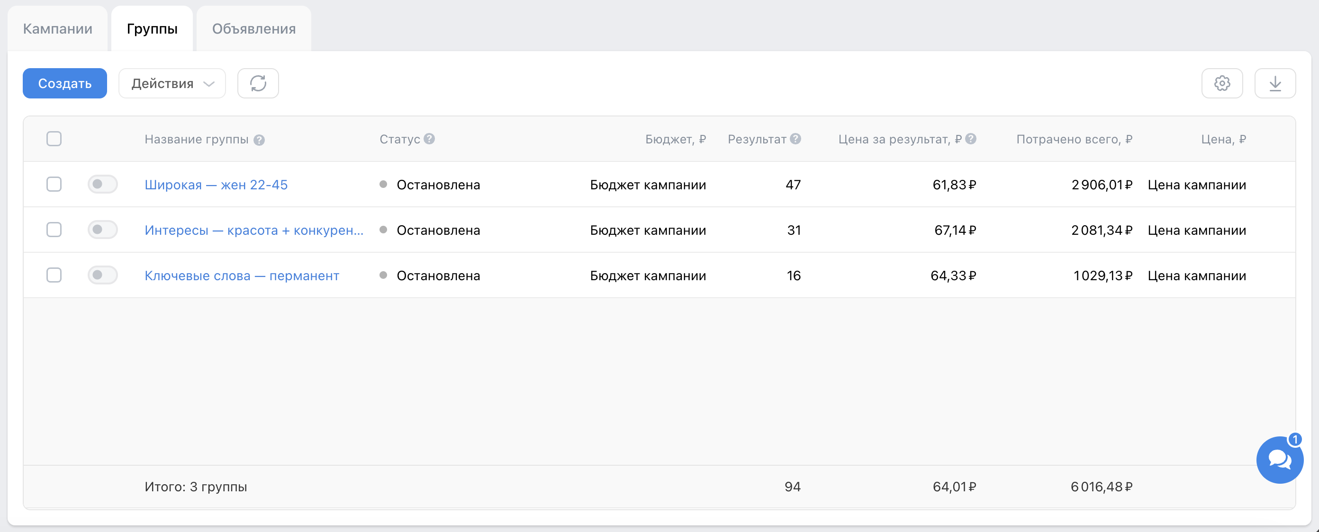Click help icon next to Результат

(795, 139)
